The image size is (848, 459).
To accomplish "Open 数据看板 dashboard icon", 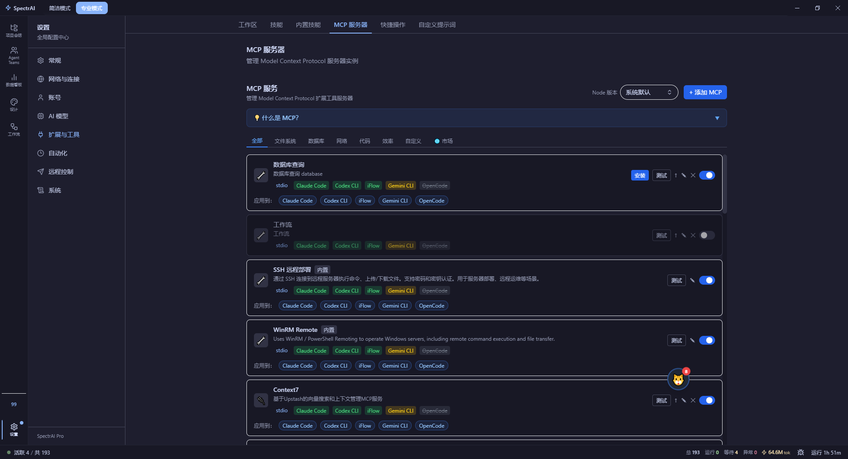I will pyautogui.click(x=14, y=80).
